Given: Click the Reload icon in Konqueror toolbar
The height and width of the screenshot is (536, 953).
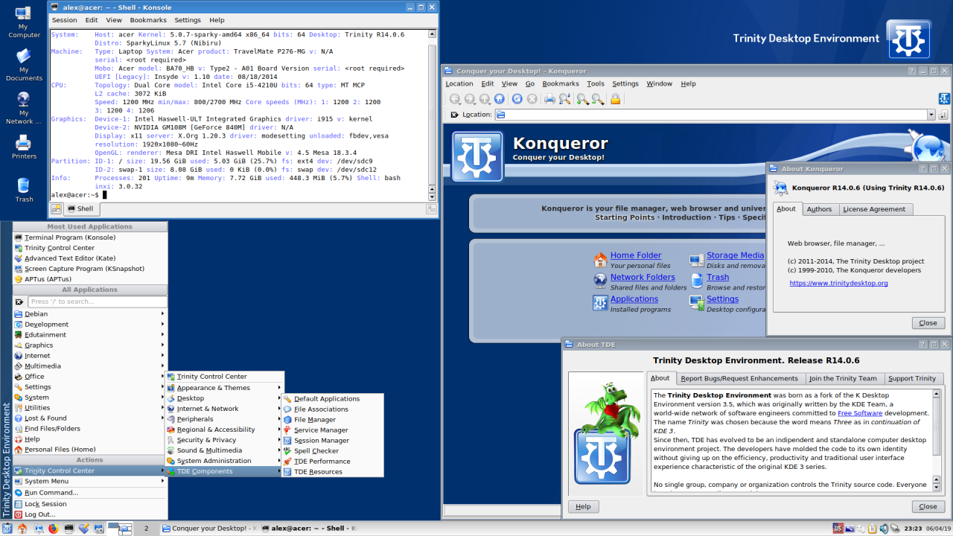Looking at the screenshot, I should [517, 99].
